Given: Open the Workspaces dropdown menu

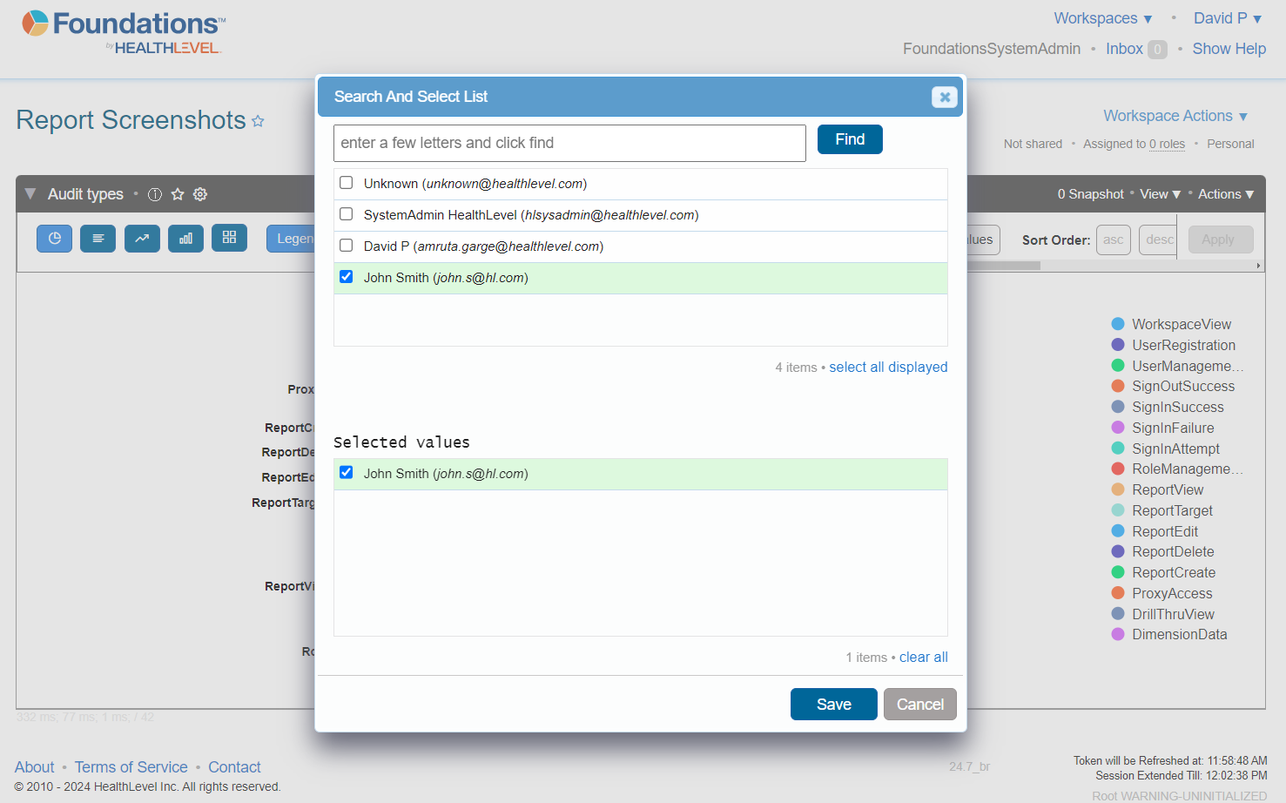Looking at the screenshot, I should click(x=1102, y=18).
